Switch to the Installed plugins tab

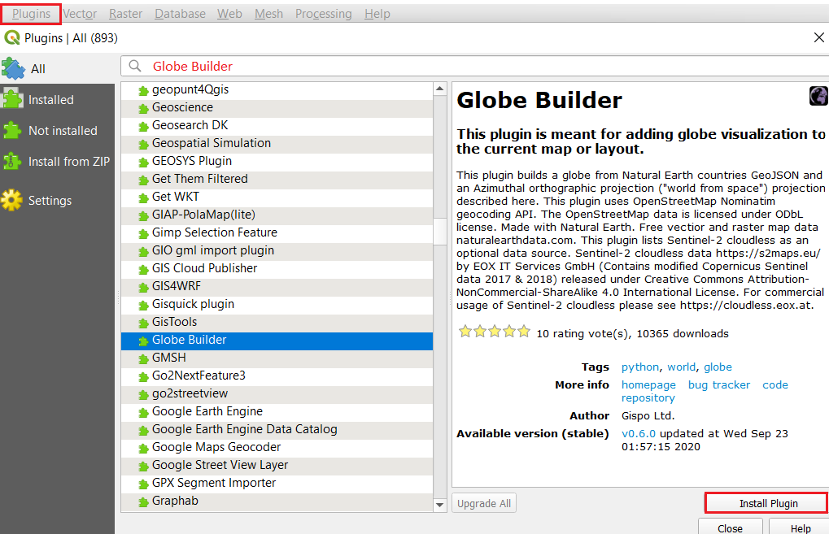(x=57, y=99)
